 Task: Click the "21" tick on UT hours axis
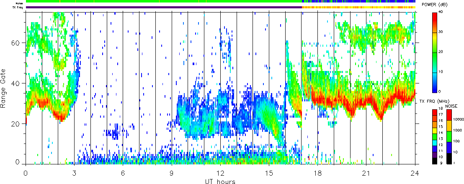tap(366, 173)
